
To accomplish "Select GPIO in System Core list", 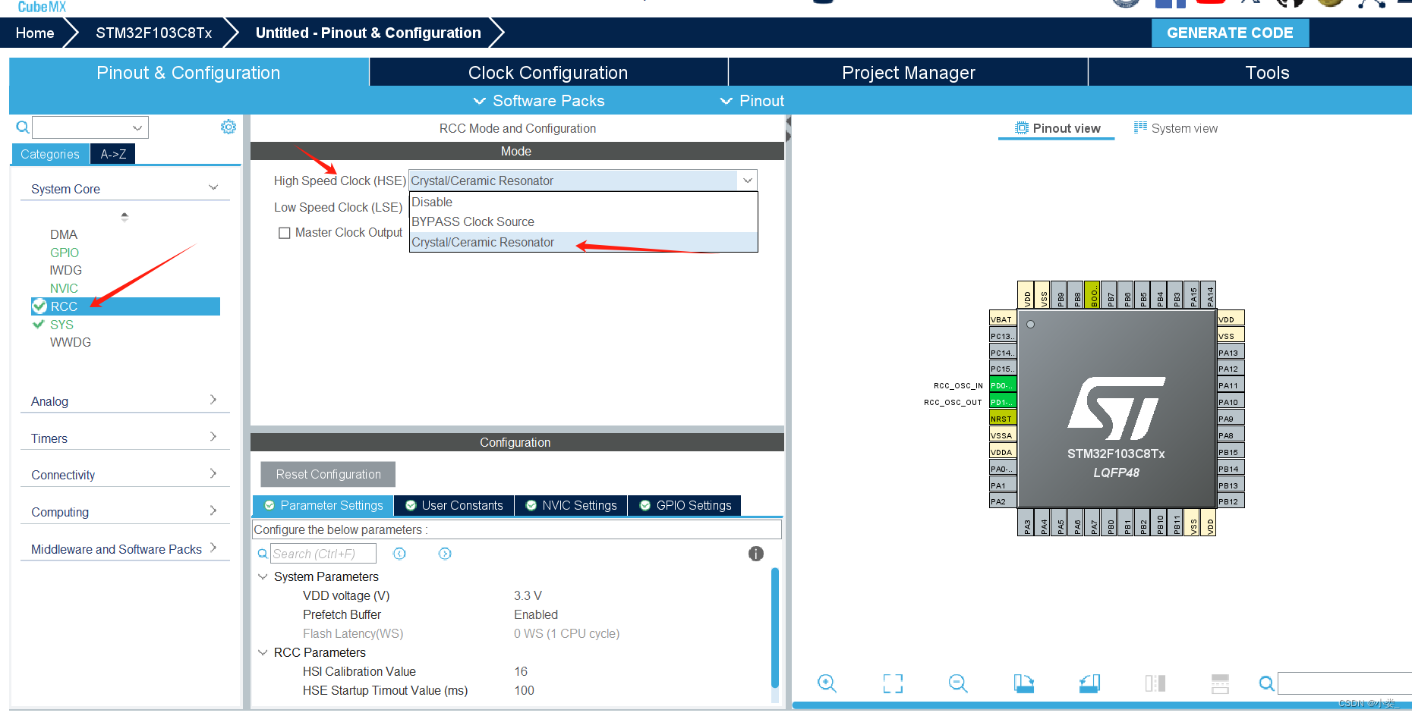I will (x=65, y=253).
